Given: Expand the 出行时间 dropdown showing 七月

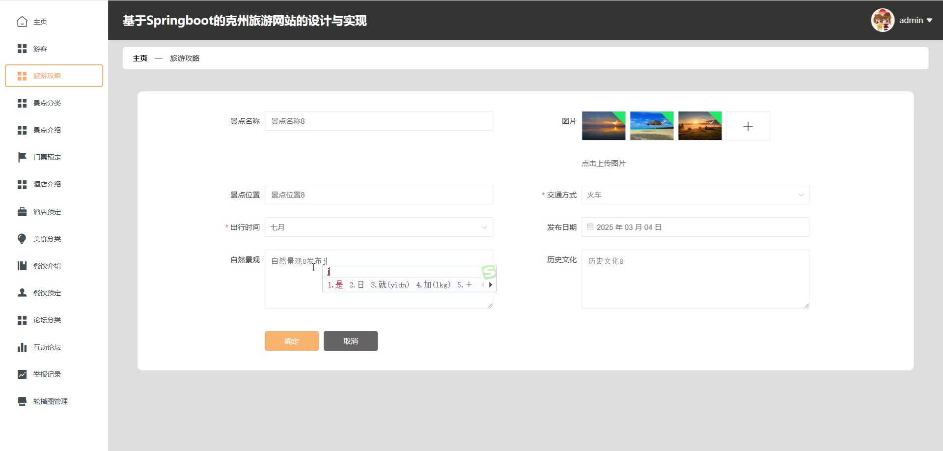Looking at the screenshot, I should (x=378, y=227).
